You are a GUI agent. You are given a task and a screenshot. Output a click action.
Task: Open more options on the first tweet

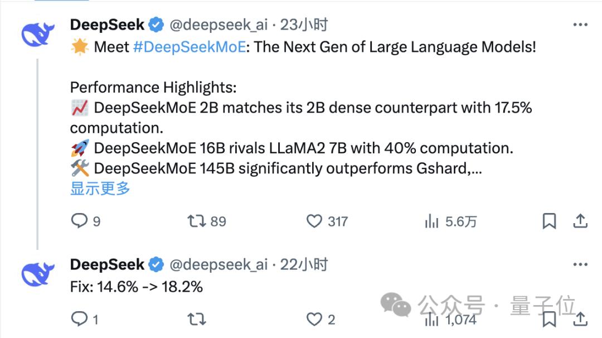581,25
